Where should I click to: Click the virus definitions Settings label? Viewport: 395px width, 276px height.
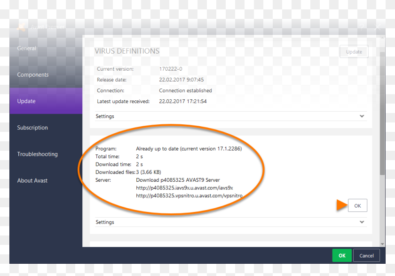click(105, 116)
